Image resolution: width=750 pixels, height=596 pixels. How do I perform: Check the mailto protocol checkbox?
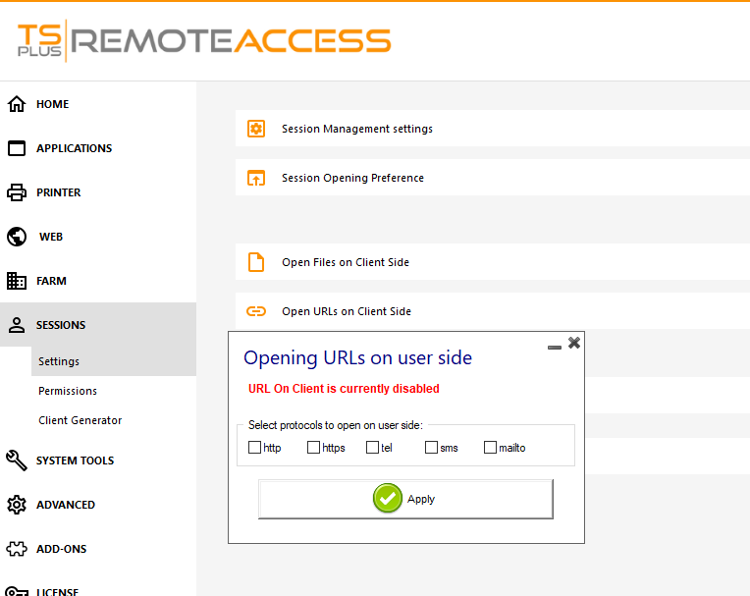point(491,448)
